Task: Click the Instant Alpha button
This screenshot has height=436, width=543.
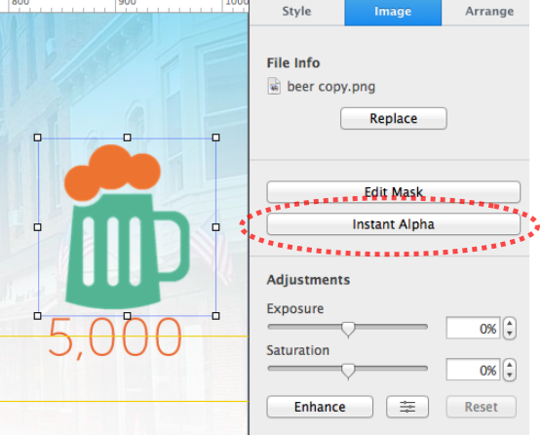Action: [394, 224]
